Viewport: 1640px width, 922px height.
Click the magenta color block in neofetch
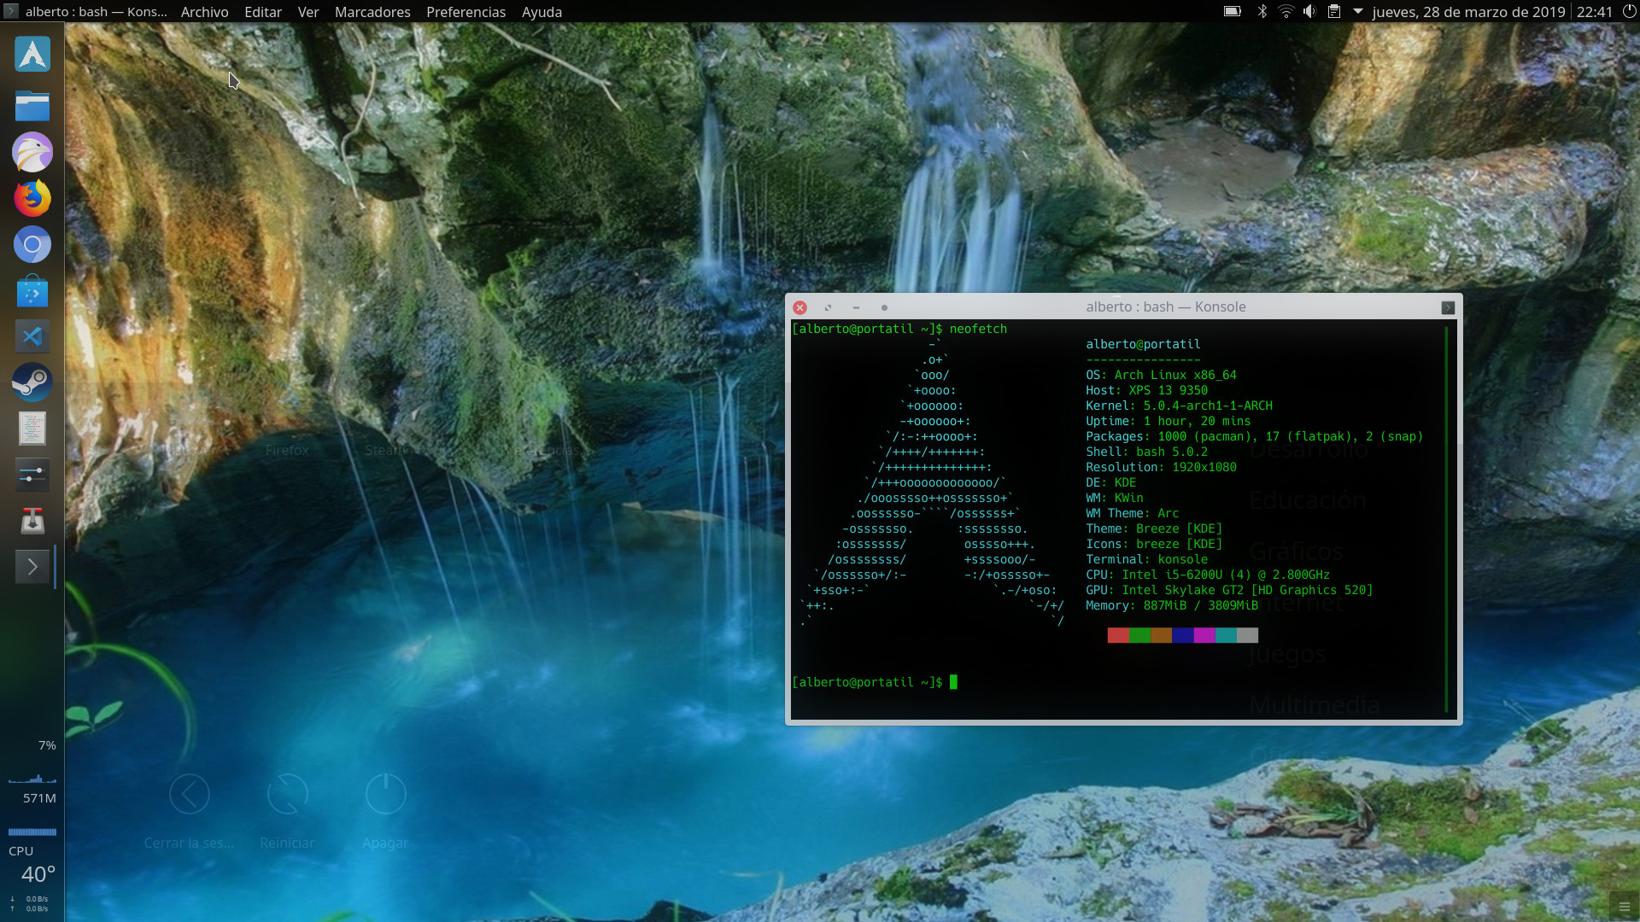(1204, 635)
